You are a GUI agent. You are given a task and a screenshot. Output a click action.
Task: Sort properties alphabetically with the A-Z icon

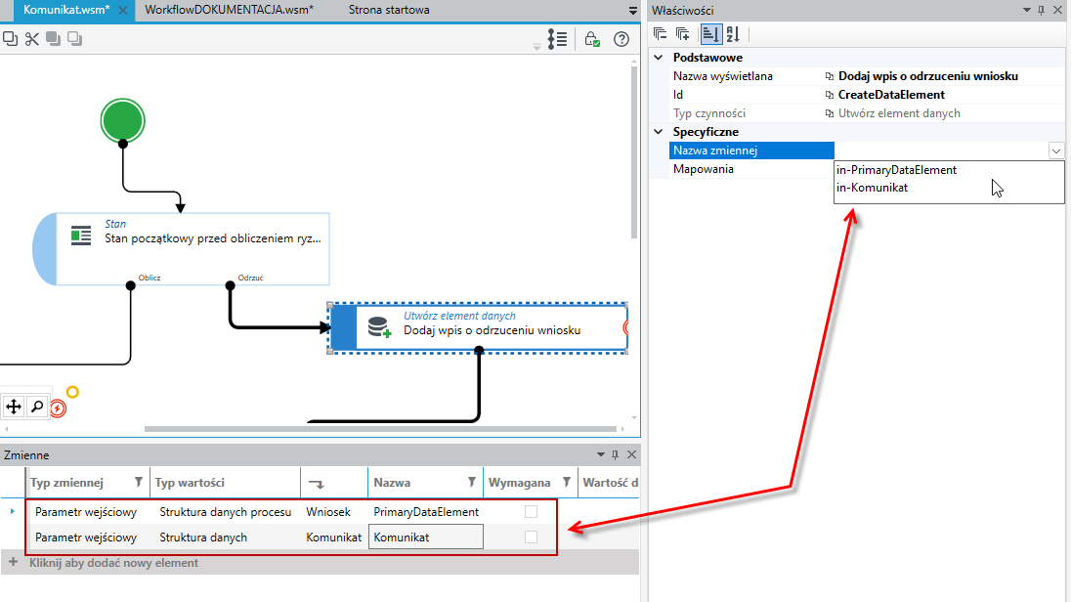(x=733, y=33)
